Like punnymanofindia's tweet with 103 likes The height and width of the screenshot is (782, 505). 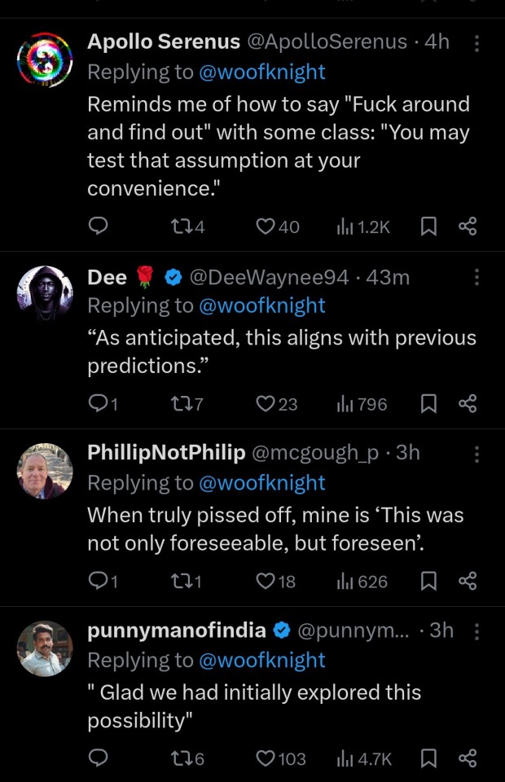point(266,758)
